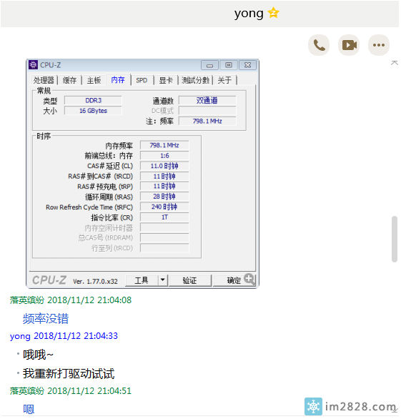The image size is (401, 419).
Task: Maximize the CPU-Z window
Action: (229, 65)
